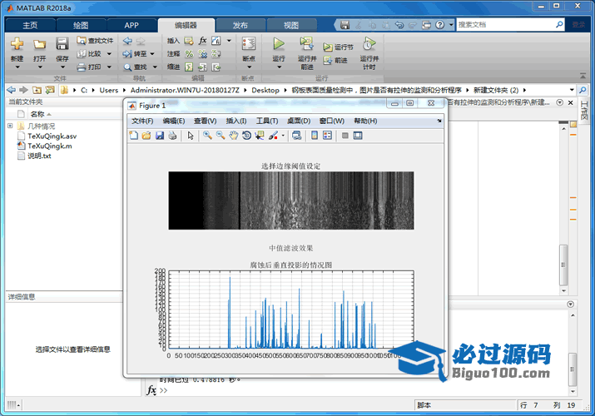Toggle the Brush data tool
Viewport: 595px width, 416px height.
pos(273,136)
